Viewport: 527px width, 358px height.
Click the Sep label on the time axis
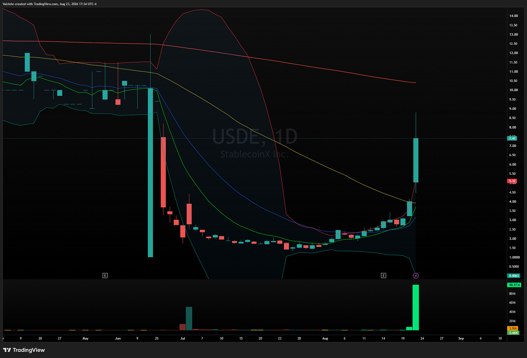(x=461, y=338)
